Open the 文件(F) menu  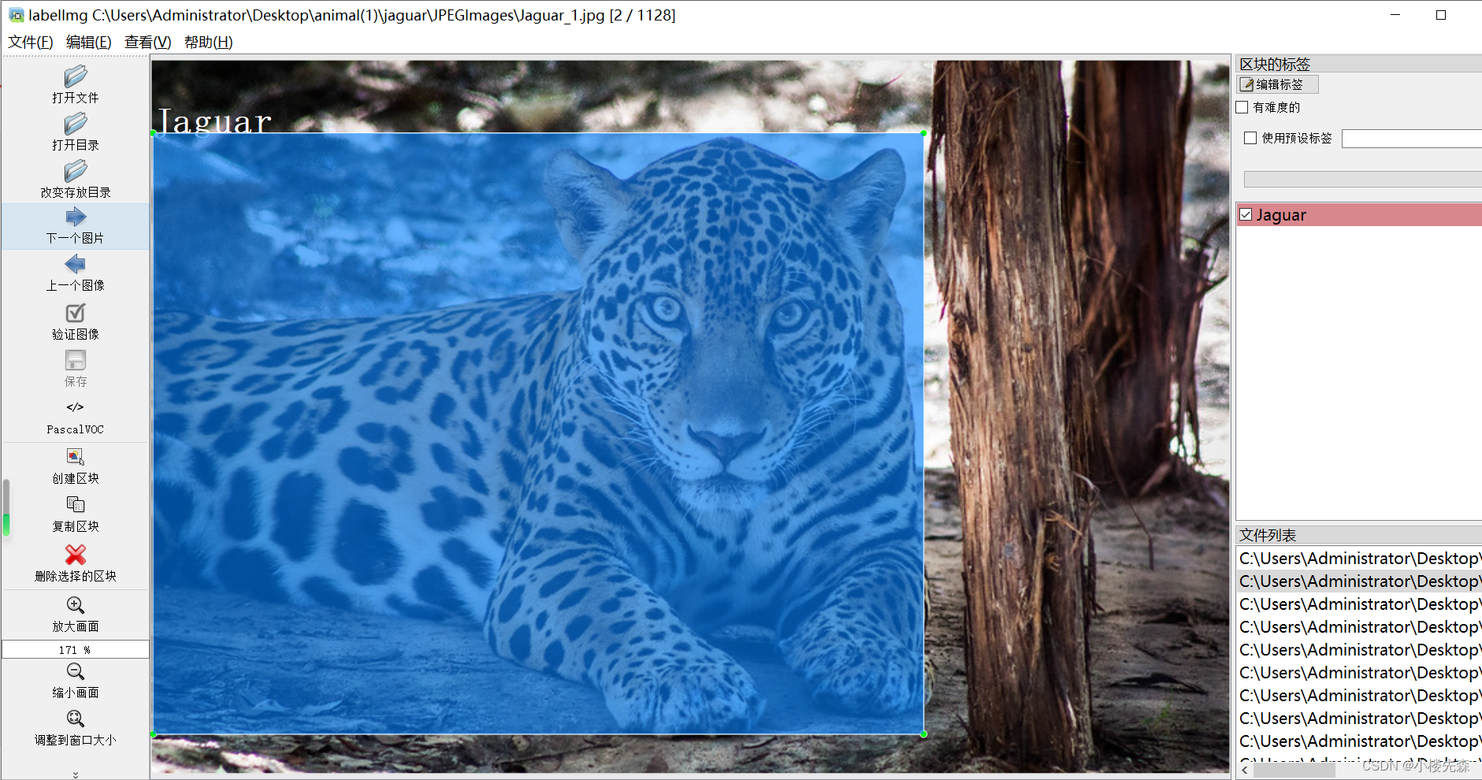click(x=31, y=43)
